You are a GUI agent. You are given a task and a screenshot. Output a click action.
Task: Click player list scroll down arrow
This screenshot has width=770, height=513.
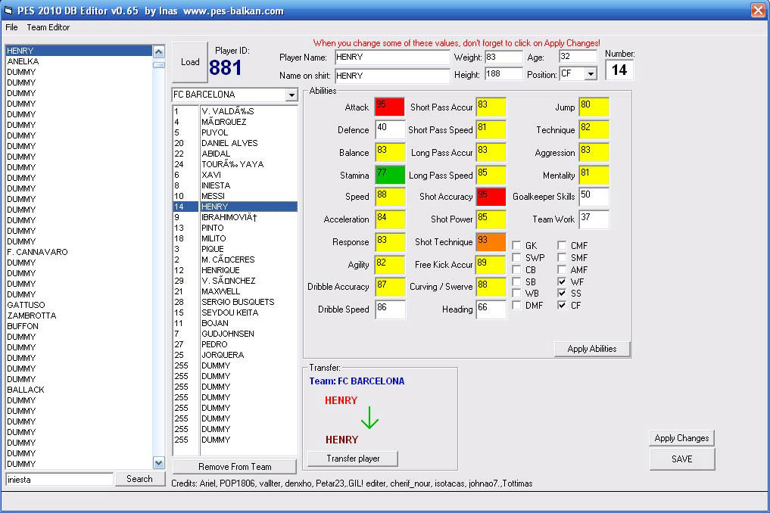158,462
